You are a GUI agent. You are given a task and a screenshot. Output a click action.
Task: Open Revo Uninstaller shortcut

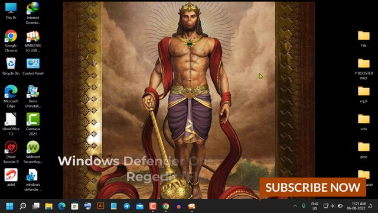33,96
